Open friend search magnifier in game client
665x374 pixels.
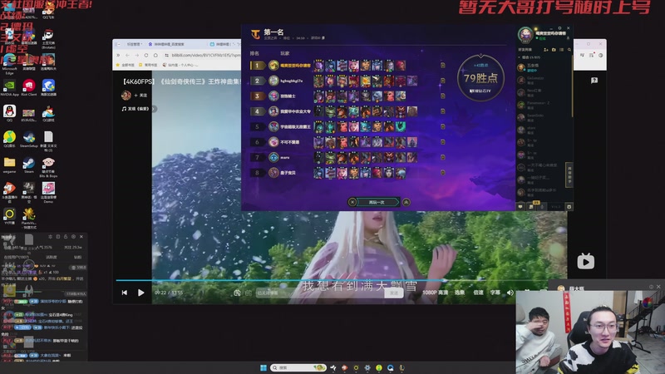(x=569, y=50)
